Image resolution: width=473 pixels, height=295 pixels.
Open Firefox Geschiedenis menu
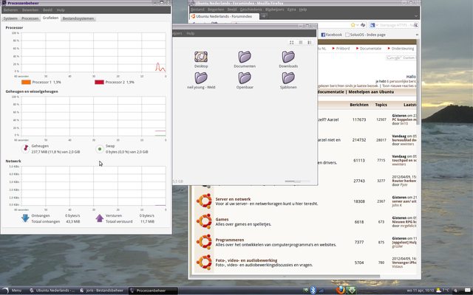pyautogui.click(x=251, y=10)
